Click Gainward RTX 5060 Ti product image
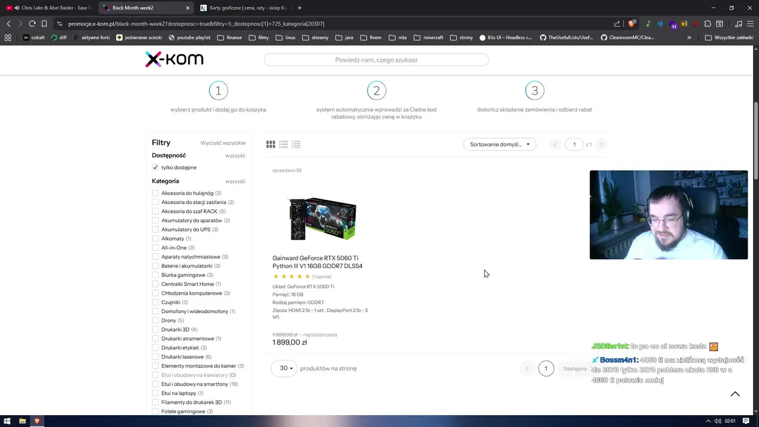Screen dimensions: 759x427 (x=322, y=218)
